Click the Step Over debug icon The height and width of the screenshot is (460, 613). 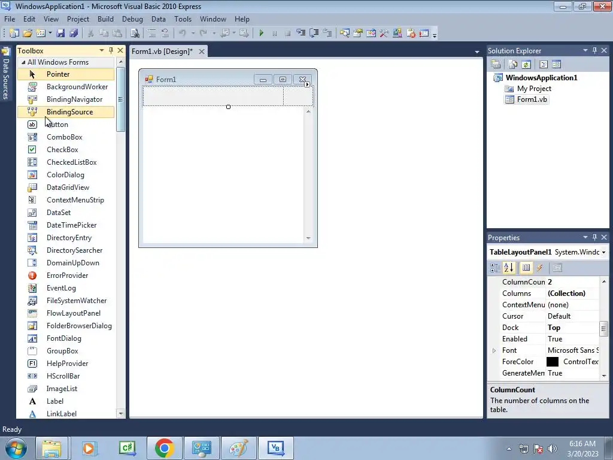314,34
